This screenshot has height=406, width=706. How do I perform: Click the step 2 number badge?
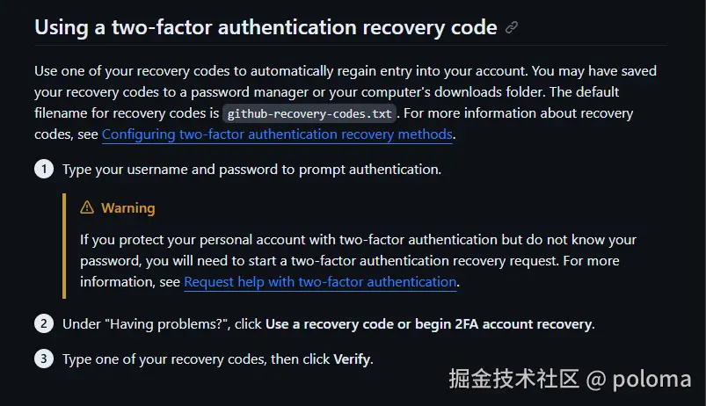coord(44,323)
